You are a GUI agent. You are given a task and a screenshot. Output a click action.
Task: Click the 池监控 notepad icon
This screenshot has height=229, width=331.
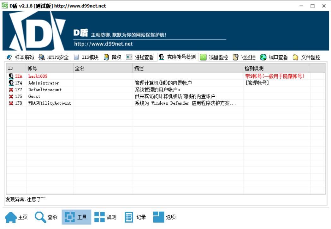(235, 57)
